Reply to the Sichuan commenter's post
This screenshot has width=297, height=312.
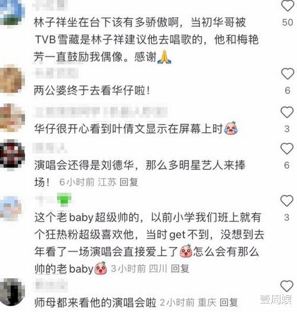pyautogui.click(x=180, y=268)
